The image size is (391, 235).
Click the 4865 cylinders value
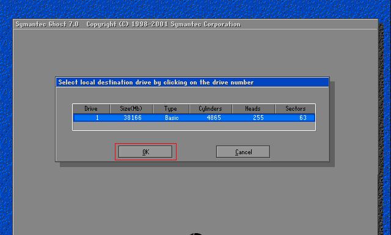pyautogui.click(x=214, y=117)
